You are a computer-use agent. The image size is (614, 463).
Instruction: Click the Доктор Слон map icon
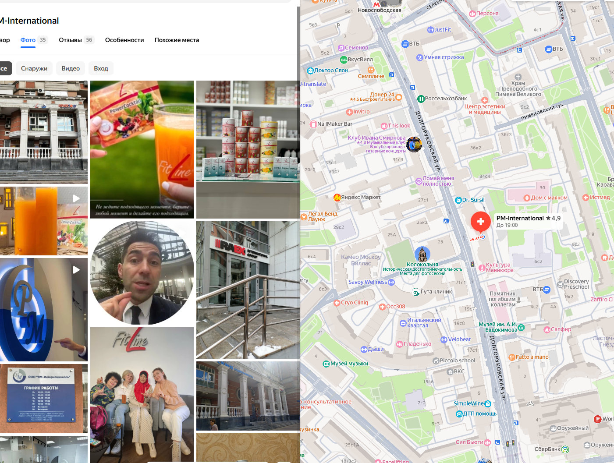click(310, 71)
